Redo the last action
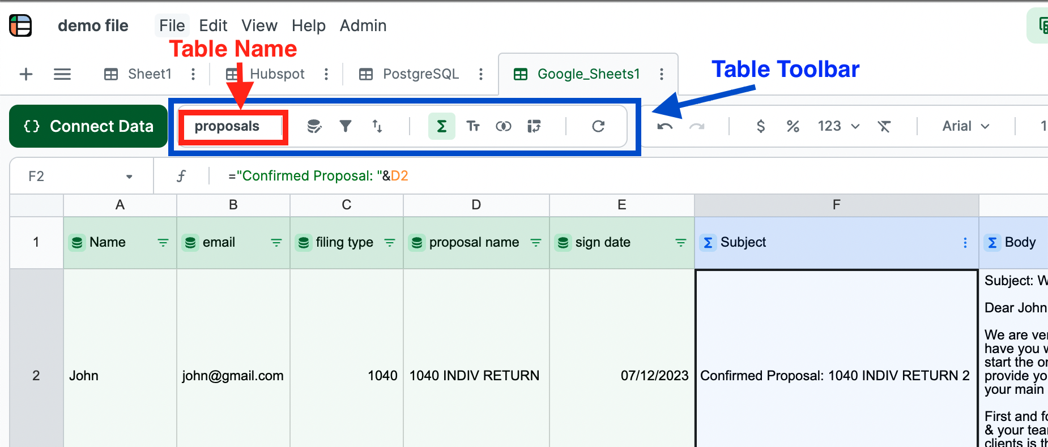The image size is (1048, 447). pos(697,126)
